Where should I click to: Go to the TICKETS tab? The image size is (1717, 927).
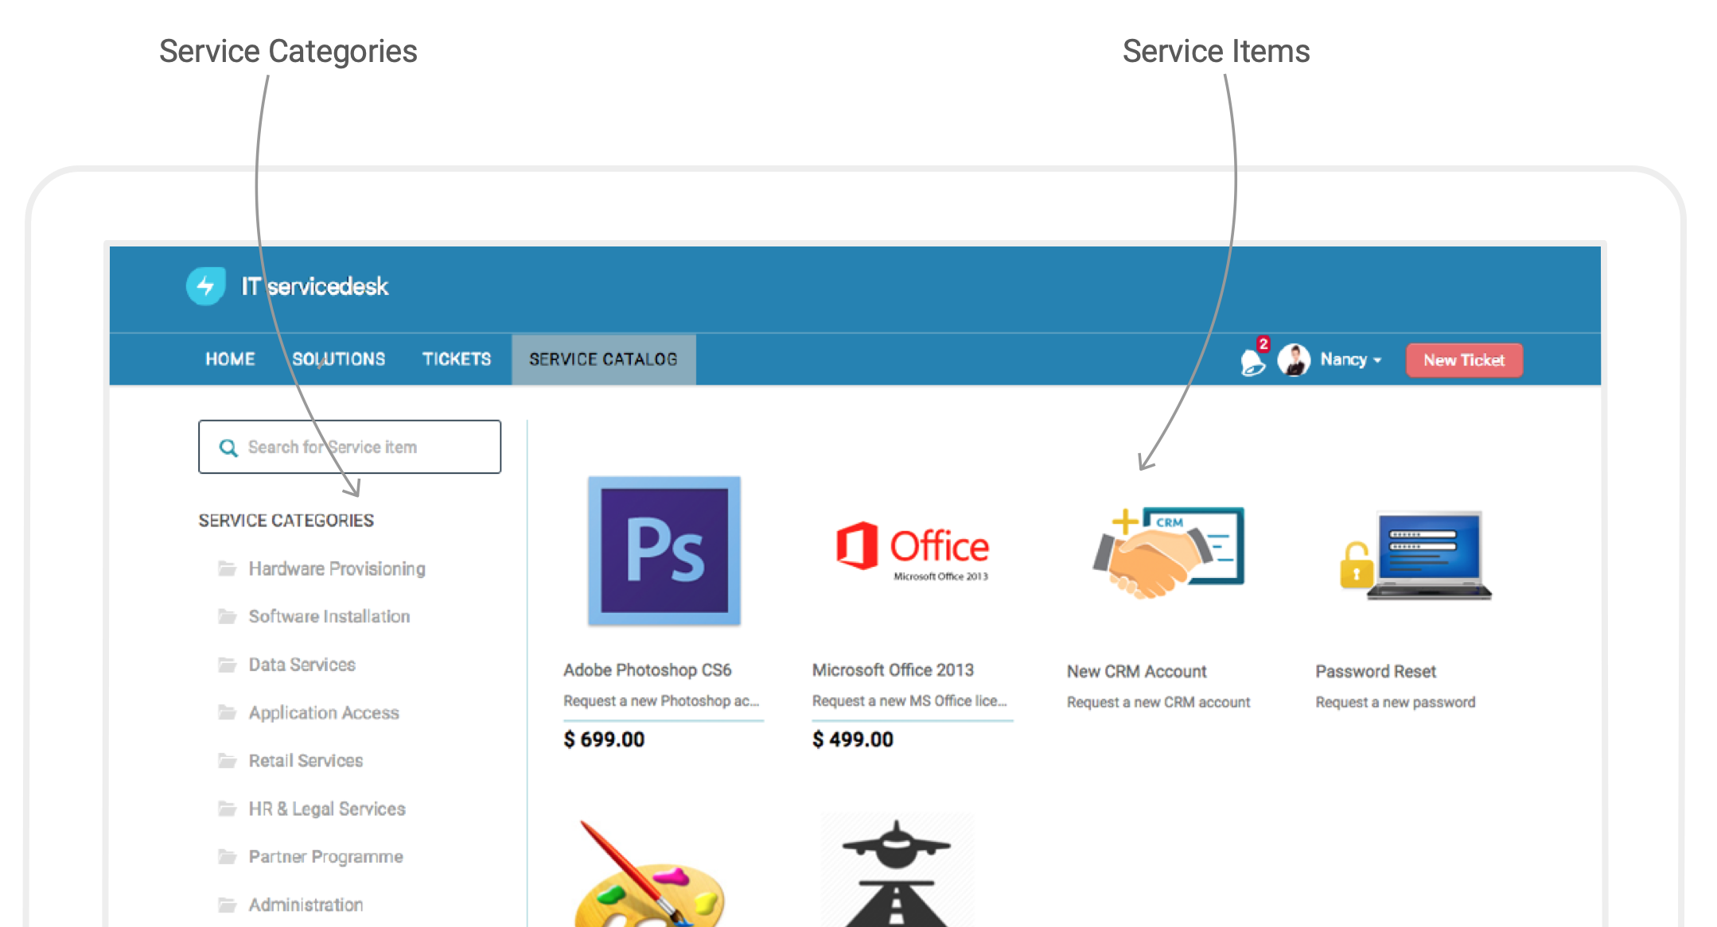[x=457, y=359]
